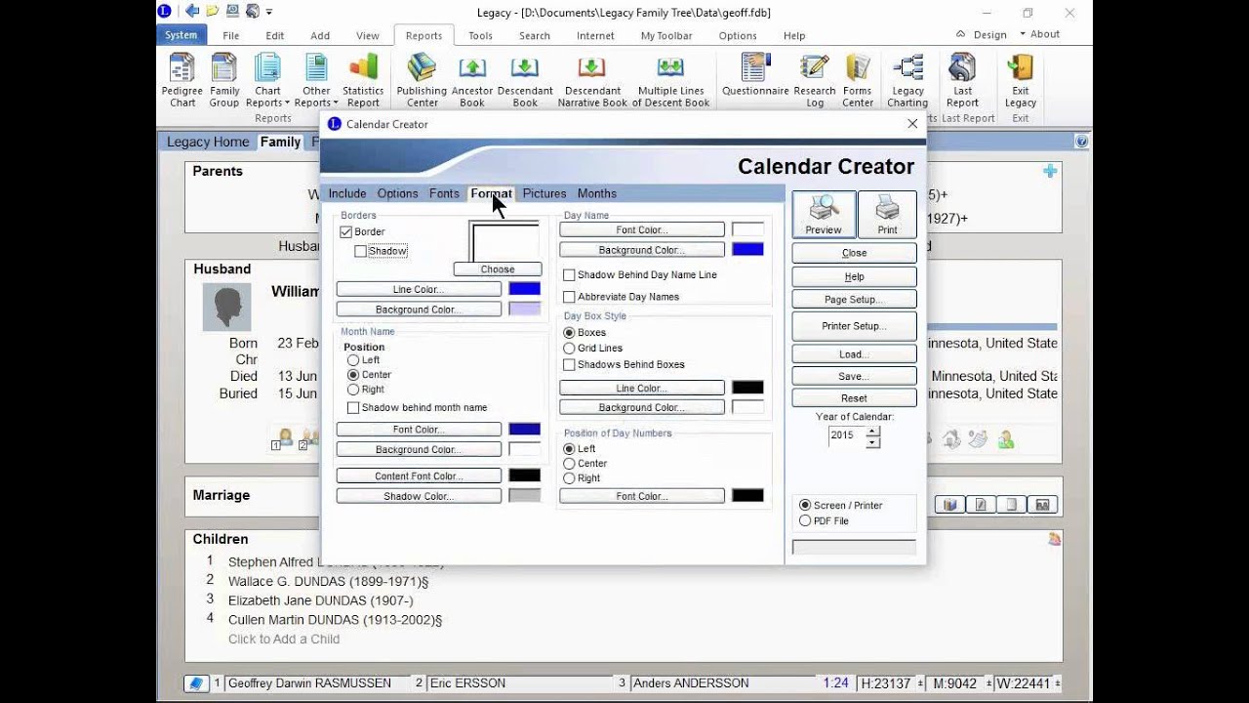Click the tag icon in the status bar
Screen dimensions: 1249x703
tap(196, 683)
